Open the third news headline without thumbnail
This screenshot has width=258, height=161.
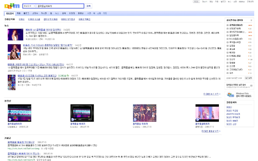(36, 64)
